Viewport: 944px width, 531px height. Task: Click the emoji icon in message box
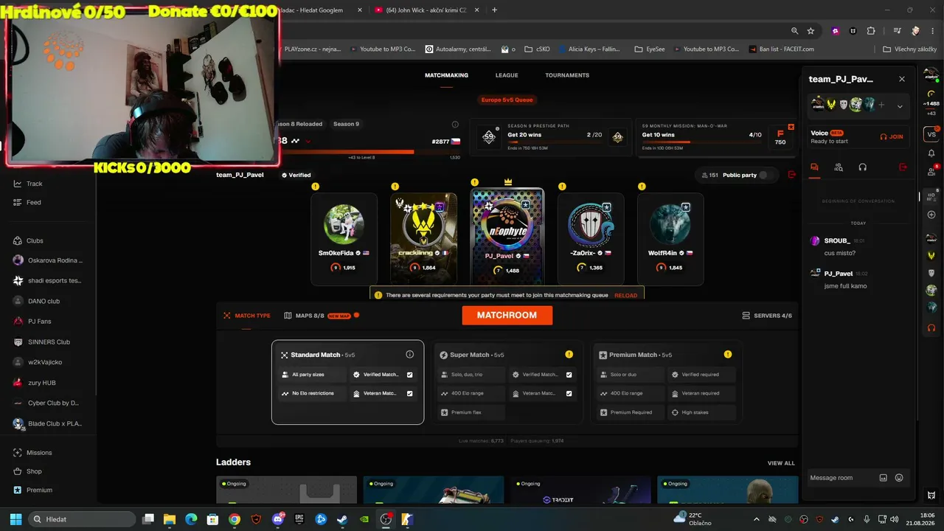[x=899, y=478]
